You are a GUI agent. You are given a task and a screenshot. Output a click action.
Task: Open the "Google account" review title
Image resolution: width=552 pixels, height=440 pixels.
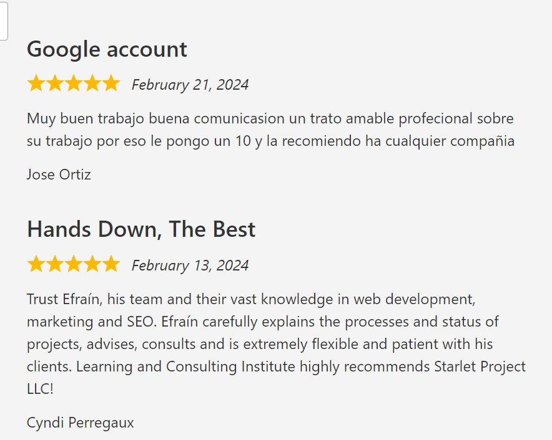coord(107,49)
